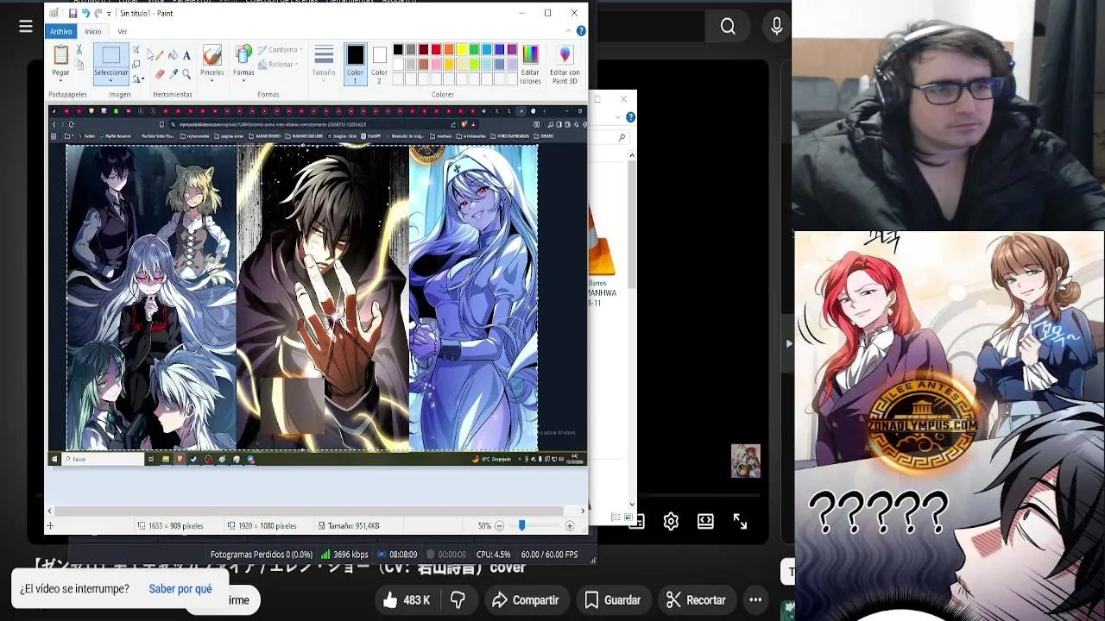Switch the player to theater mode

[x=705, y=521]
